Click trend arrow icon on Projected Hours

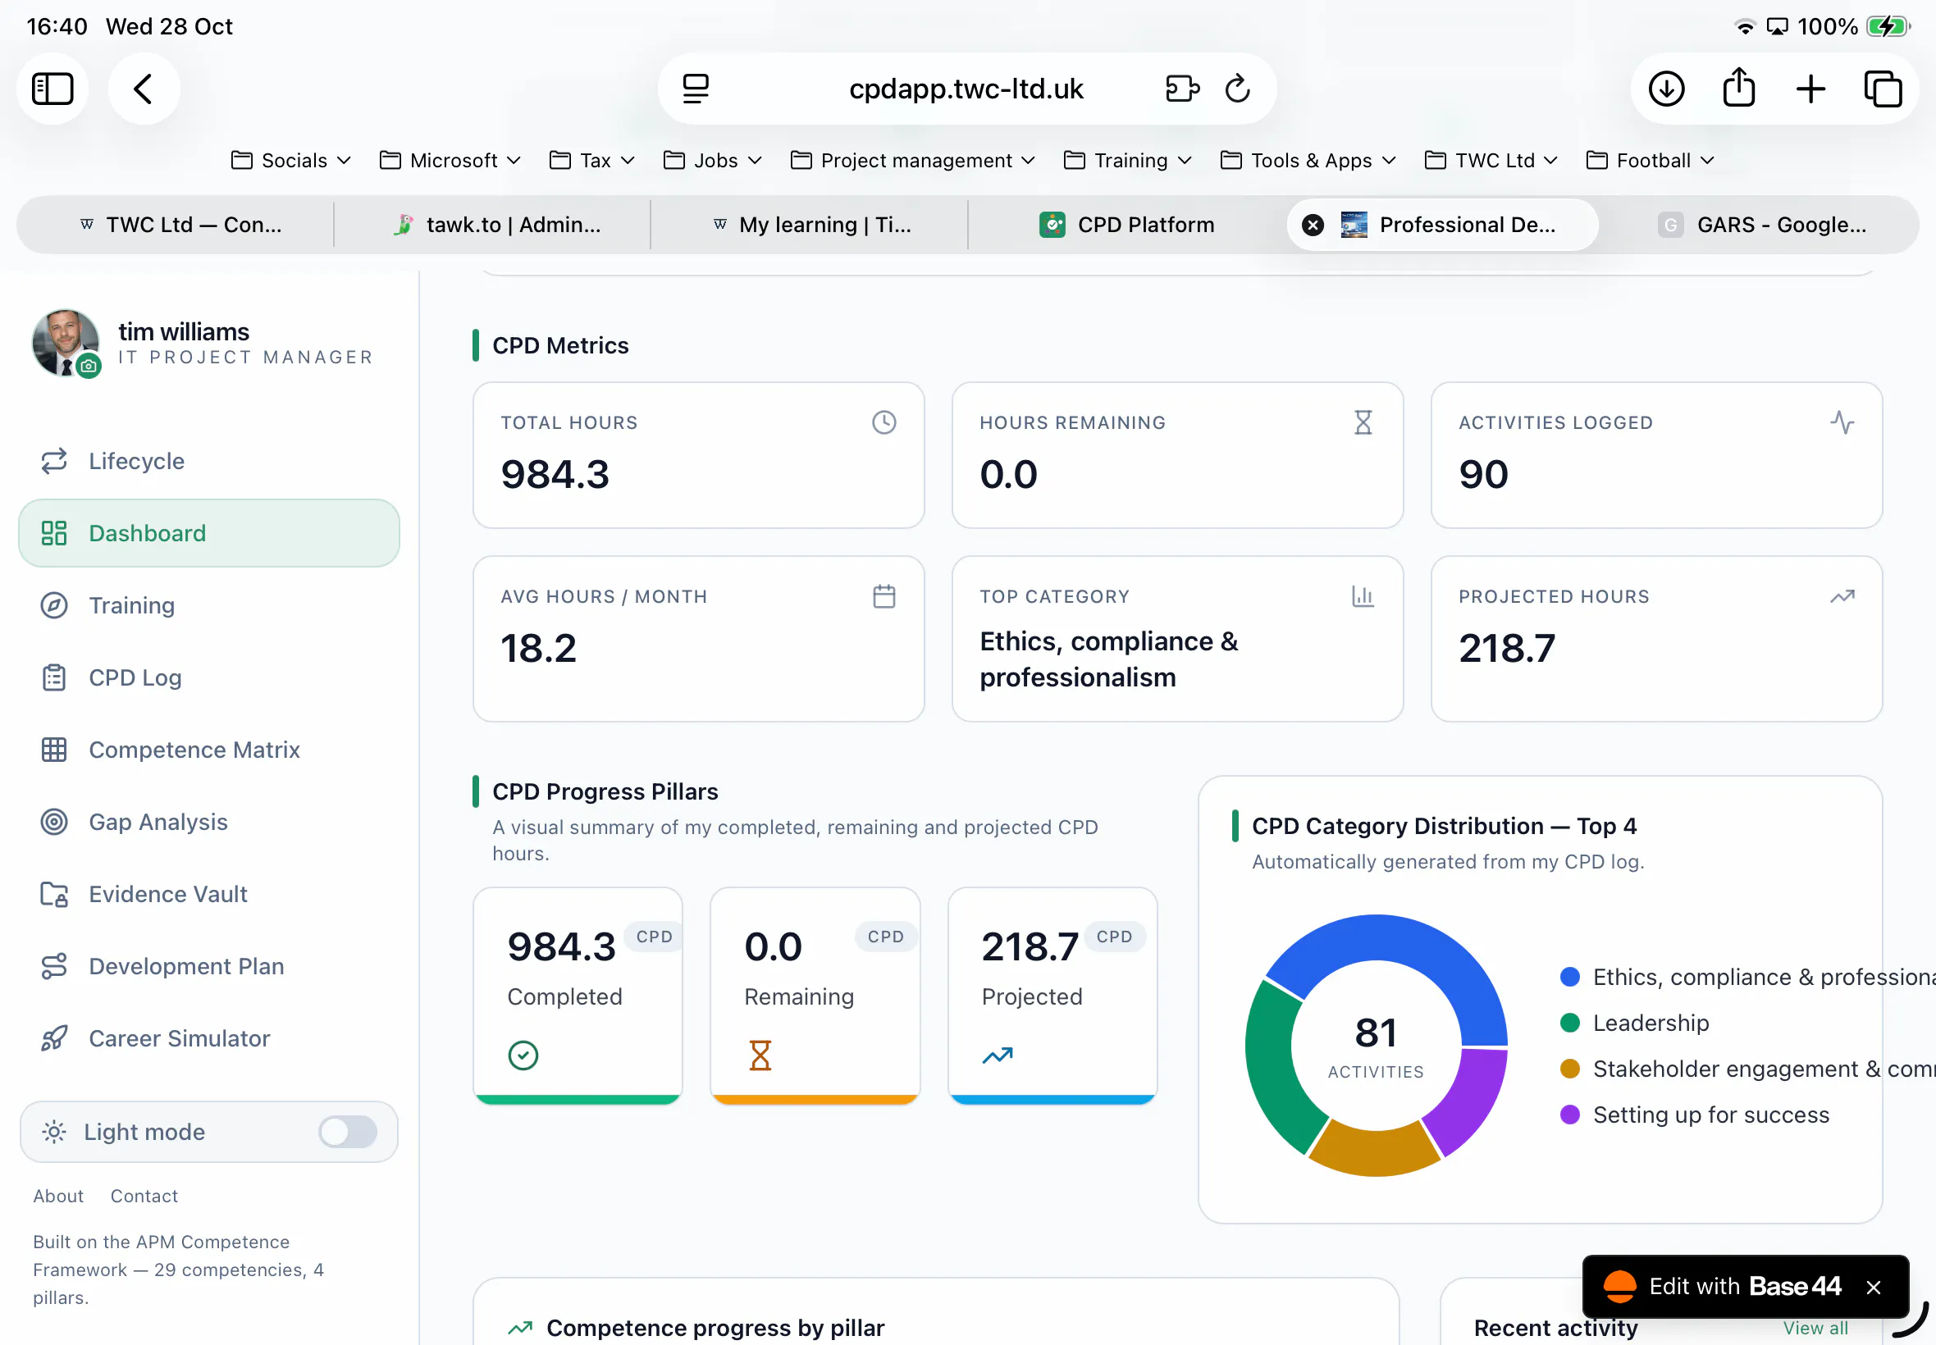click(x=1842, y=595)
